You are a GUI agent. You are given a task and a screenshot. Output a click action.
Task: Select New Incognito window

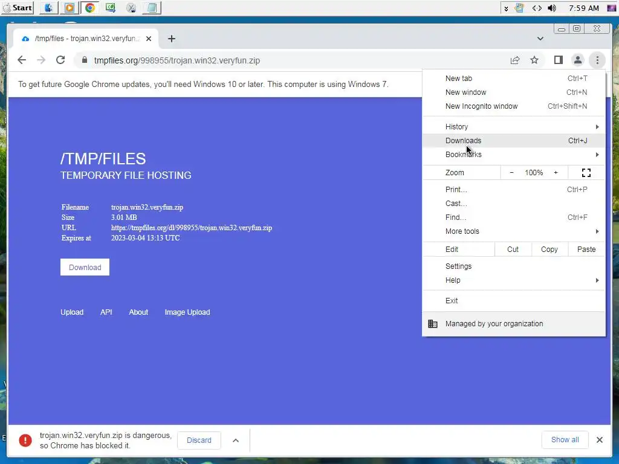[514, 106]
